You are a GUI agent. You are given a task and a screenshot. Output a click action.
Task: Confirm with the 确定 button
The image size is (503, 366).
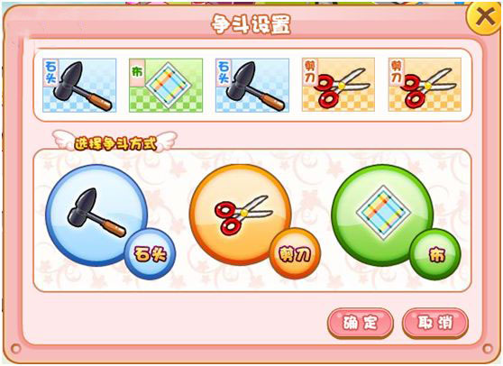click(x=361, y=323)
